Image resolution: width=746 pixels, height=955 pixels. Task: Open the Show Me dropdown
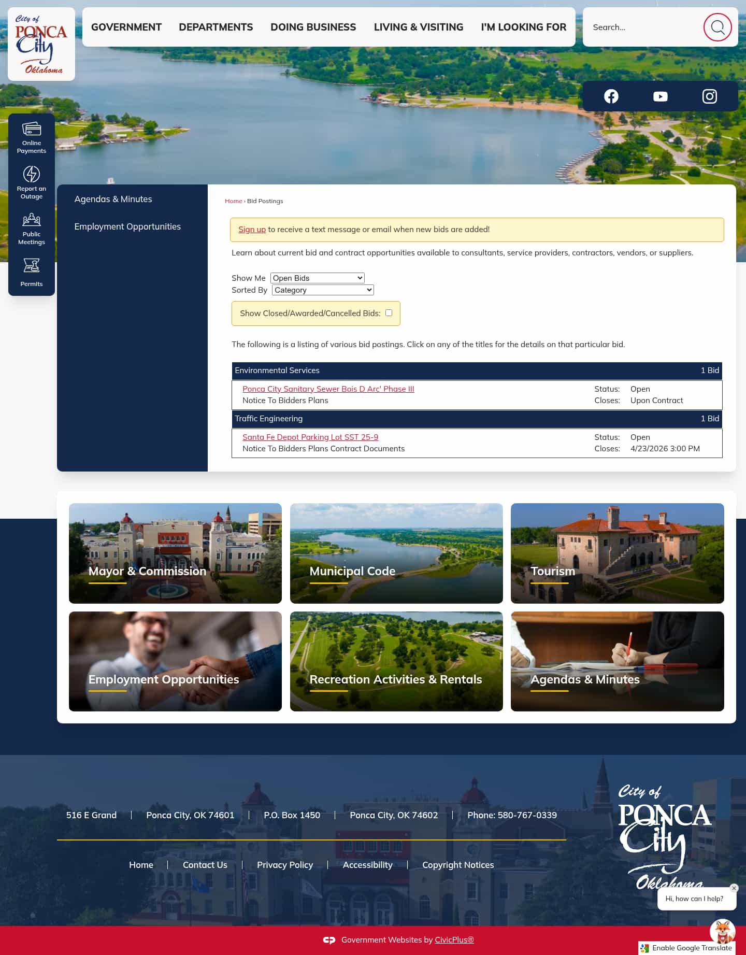pyautogui.click(x=318, y=278)
